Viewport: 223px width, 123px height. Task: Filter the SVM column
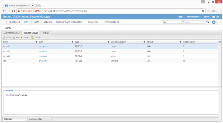72,42
